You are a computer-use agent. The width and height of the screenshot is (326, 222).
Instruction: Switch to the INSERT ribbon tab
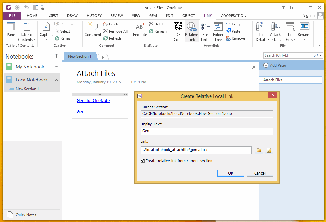coord(52,15)
